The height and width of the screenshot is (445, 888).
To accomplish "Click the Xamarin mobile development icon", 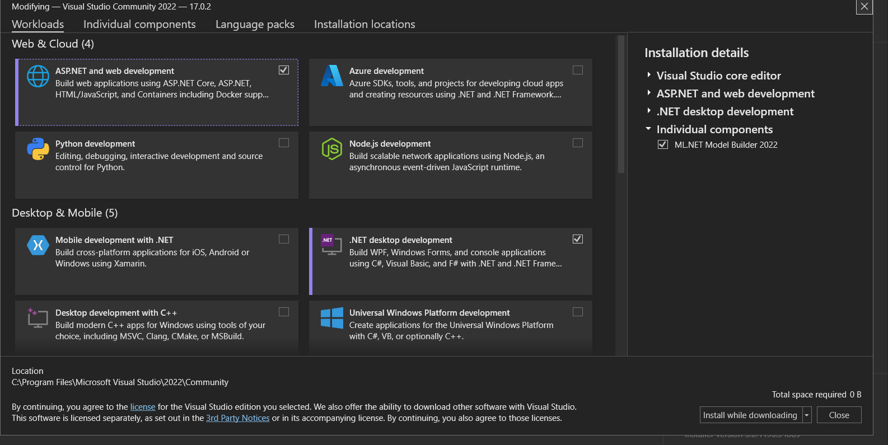I will pos(38,245).
